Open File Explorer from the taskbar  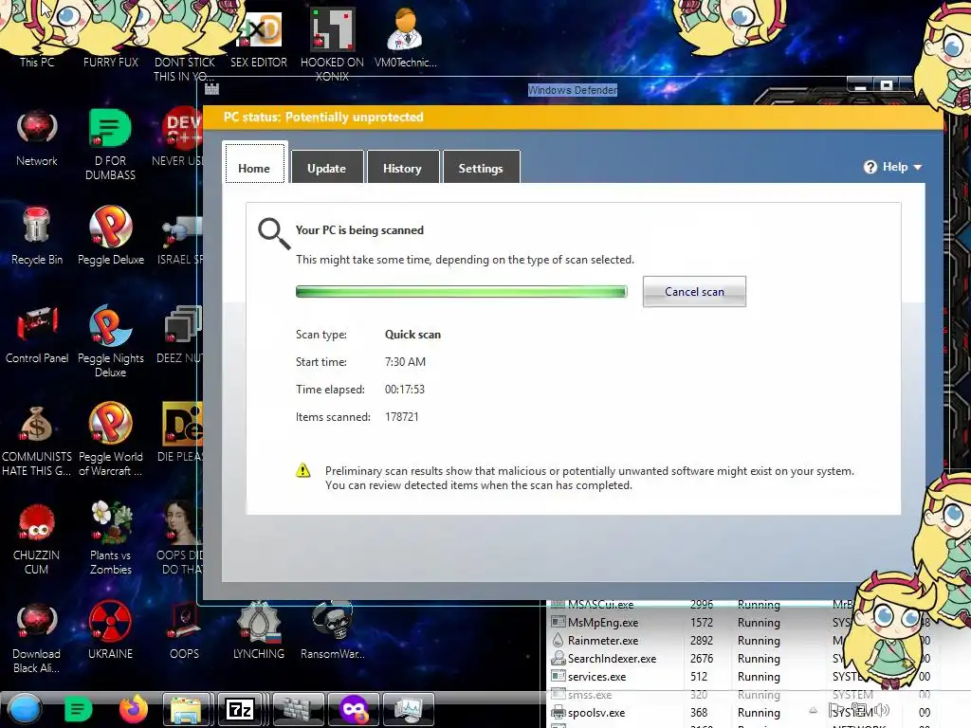tap(187, 709)
